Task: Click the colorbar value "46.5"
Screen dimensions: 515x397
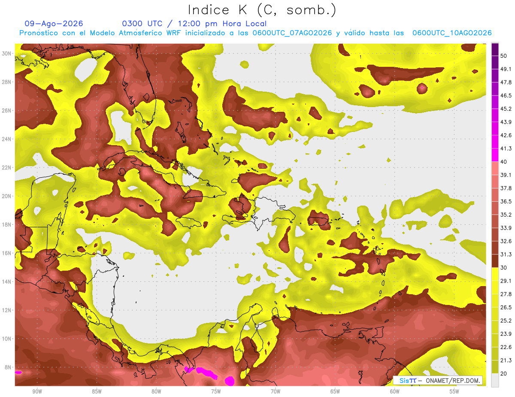Action: (506, 96)
